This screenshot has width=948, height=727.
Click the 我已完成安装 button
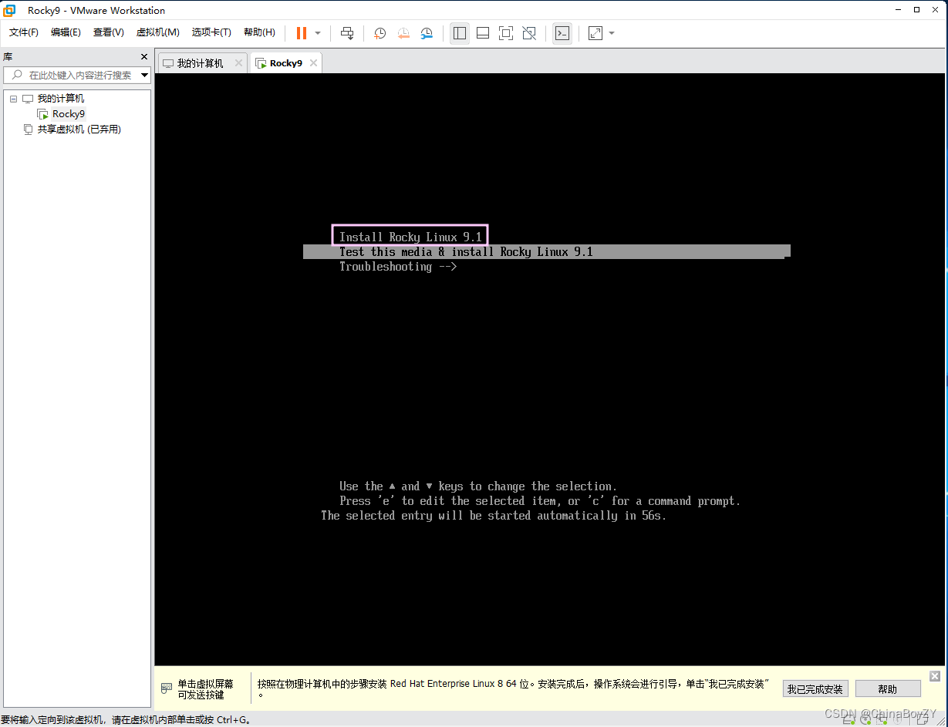[815, 688]
